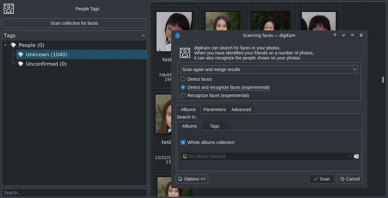Click the tag icon next to People

tap(13, 45)
